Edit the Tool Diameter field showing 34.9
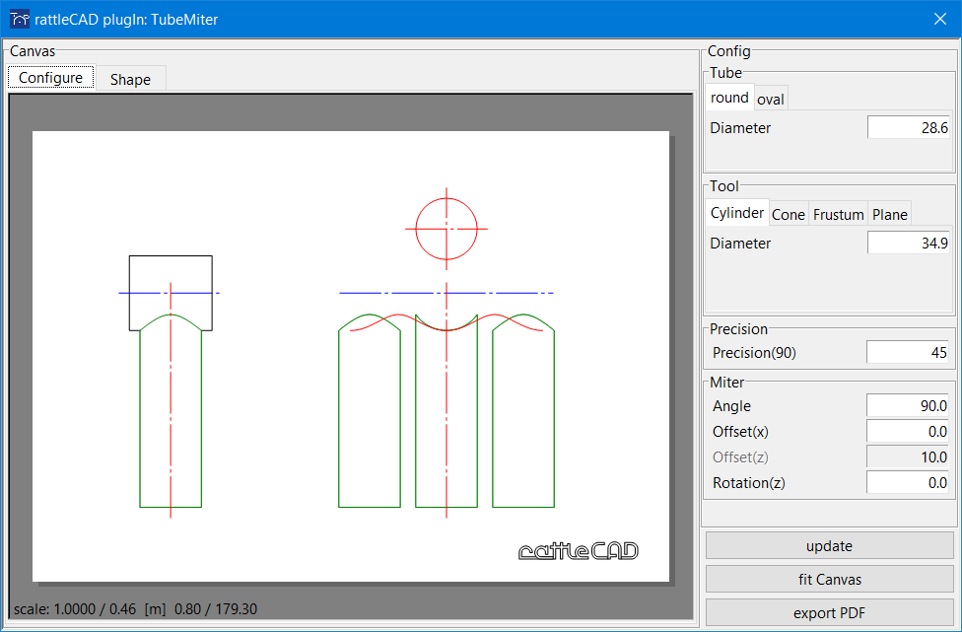This screenshot has width=962, height=632. [x=908, y=243]
